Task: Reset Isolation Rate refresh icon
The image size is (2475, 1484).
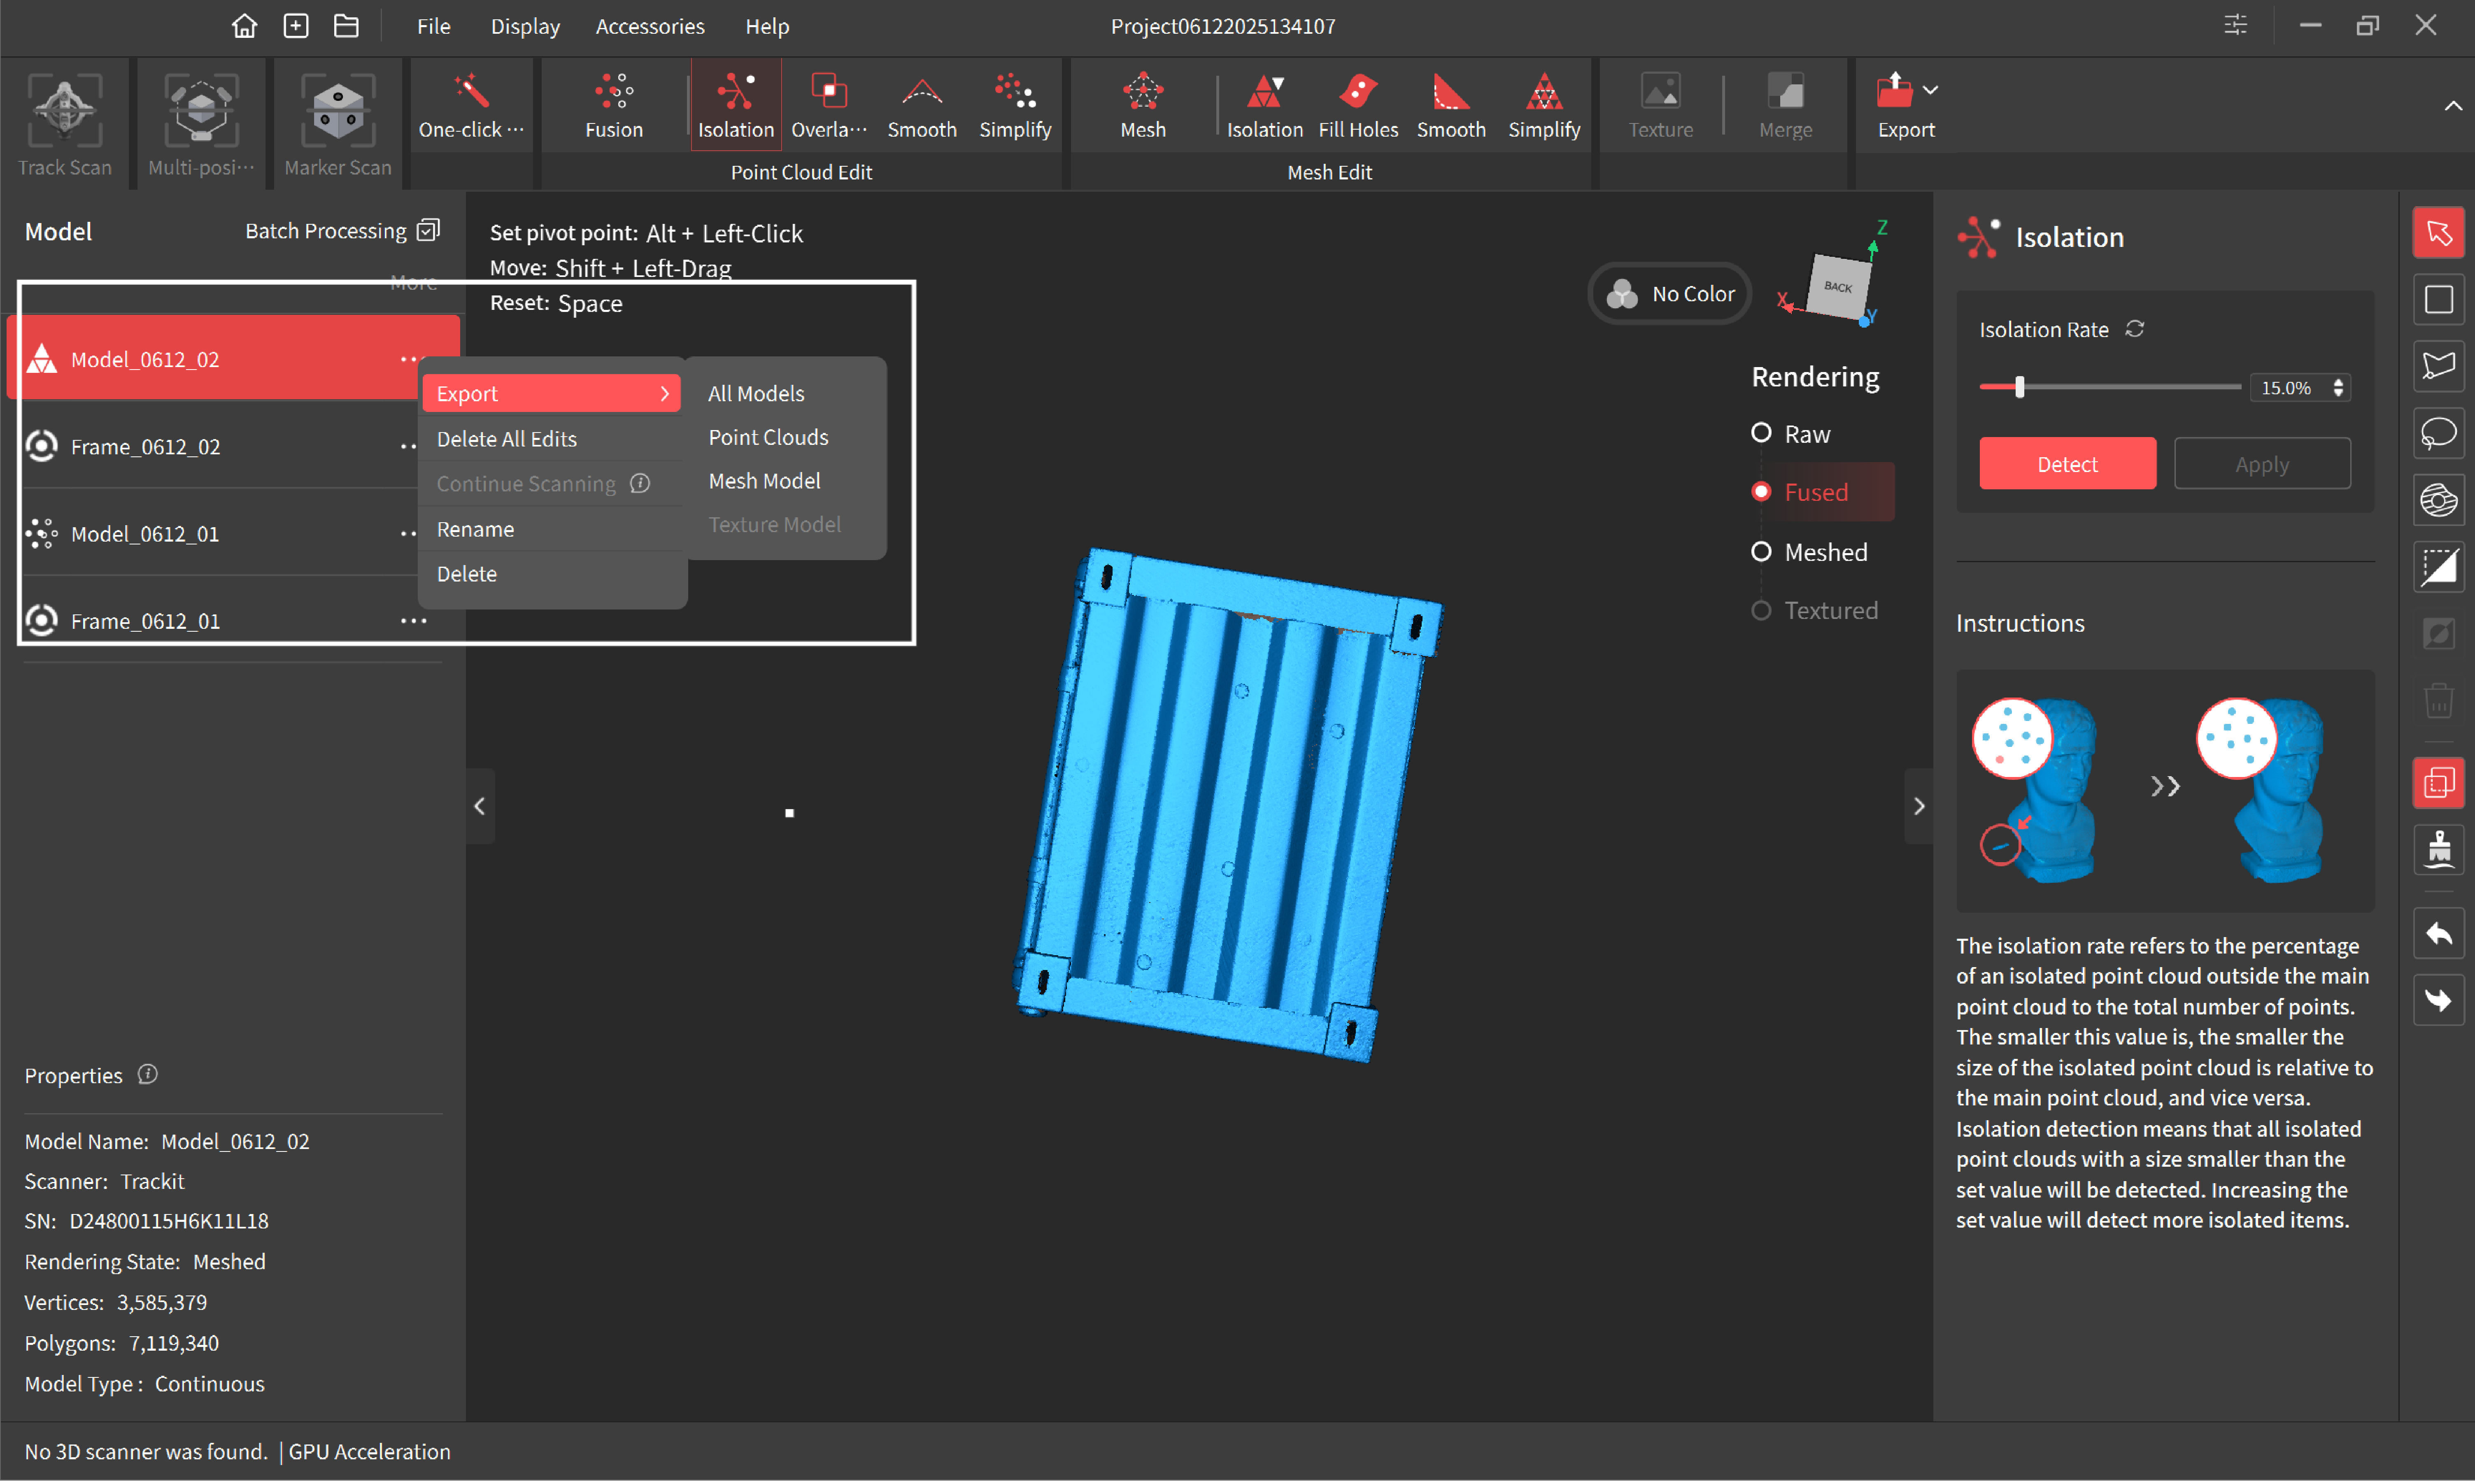Action: click(x=2134, y=329)
